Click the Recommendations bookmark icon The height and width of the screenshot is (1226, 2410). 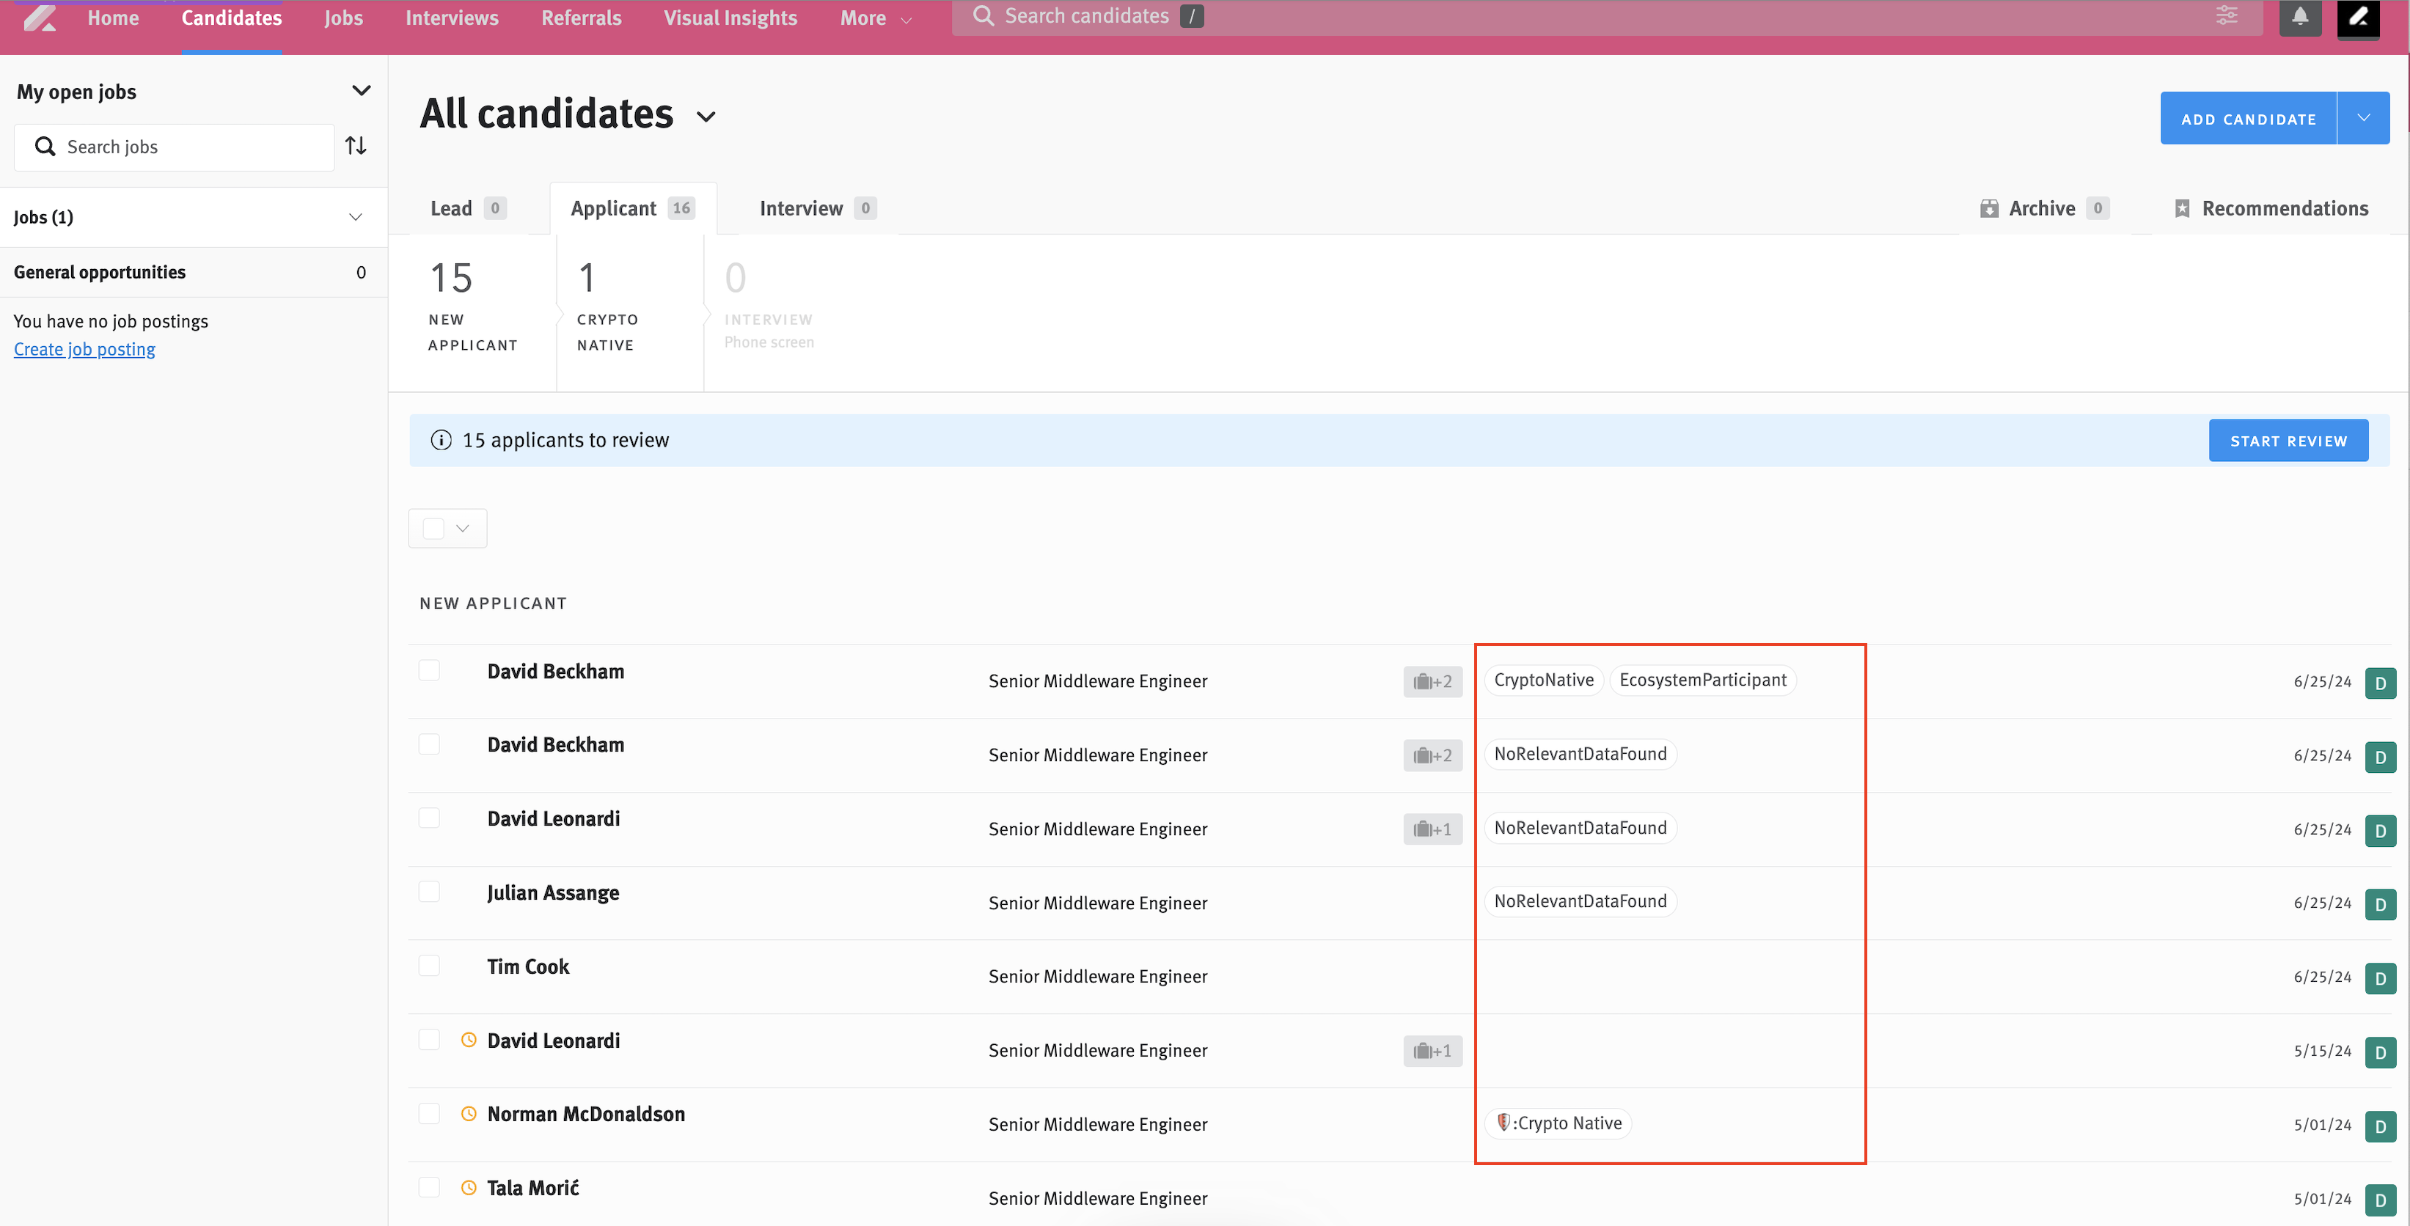[2180, 208]
